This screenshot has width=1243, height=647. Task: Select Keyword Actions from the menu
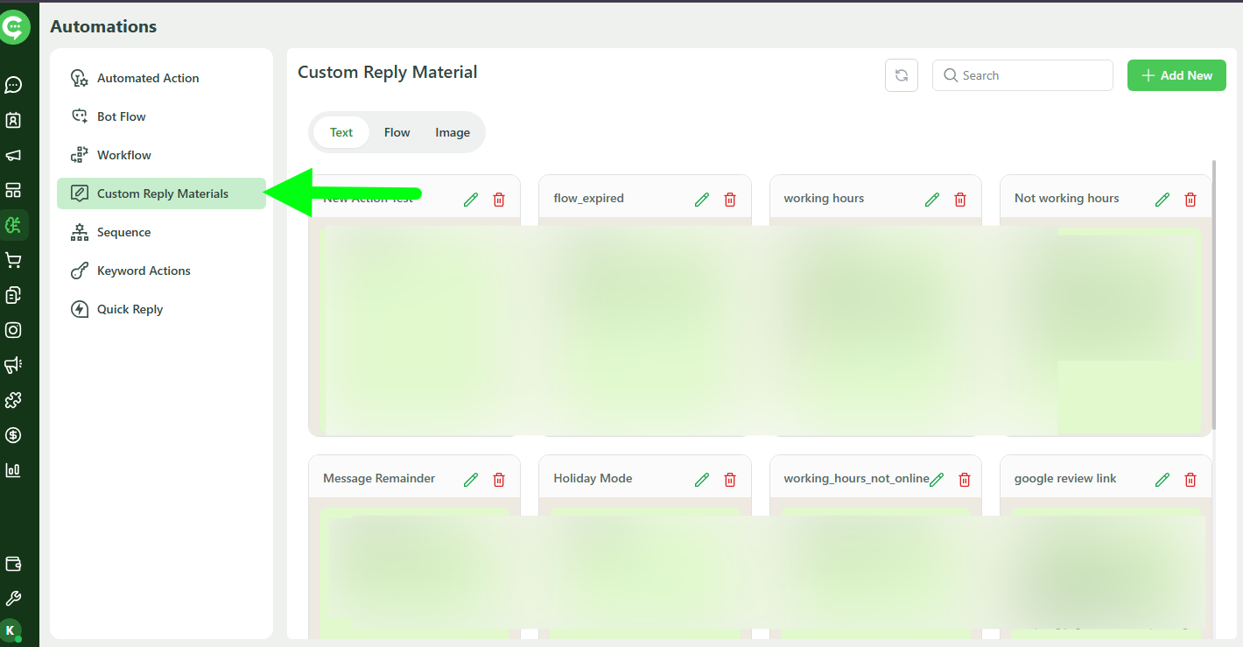(145, 271)
